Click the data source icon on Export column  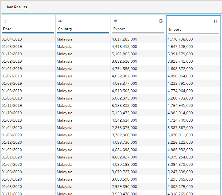pyautogui.click(x=161, y=21)
